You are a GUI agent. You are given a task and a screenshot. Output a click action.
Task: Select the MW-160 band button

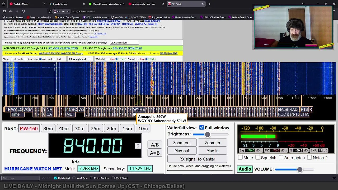pos(29,129)
